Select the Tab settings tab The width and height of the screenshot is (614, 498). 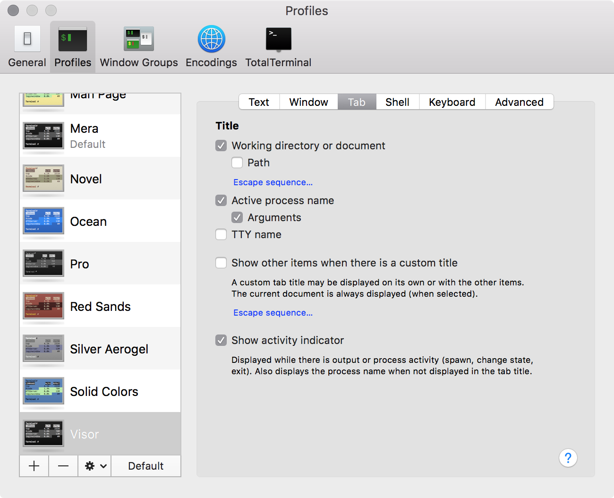(357, 102)
